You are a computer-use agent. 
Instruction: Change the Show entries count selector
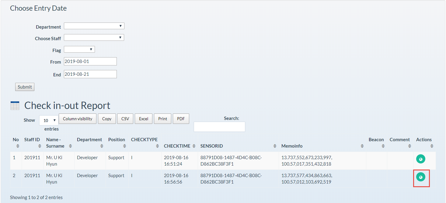point(49,121)
